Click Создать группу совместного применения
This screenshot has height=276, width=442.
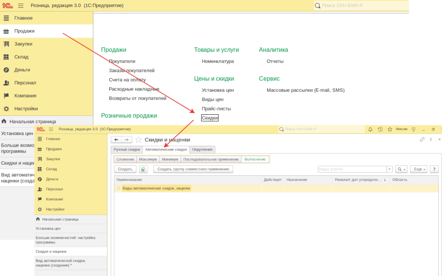(193, 169)
